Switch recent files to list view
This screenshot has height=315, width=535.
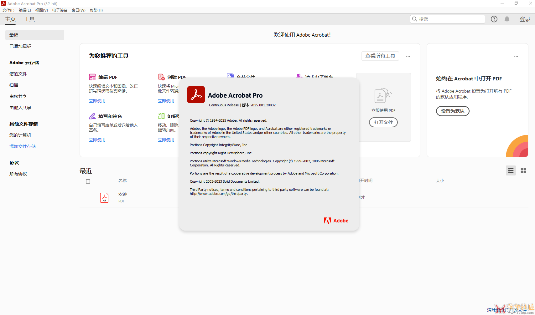point(511,170)
